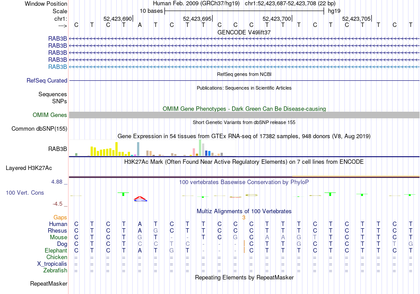Click the gray OMIM Genes bar
This screenshot has width=420, height=294.
tap(244, 115)
